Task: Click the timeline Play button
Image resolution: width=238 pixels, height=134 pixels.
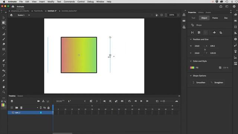Action: (x=141, y=101)
